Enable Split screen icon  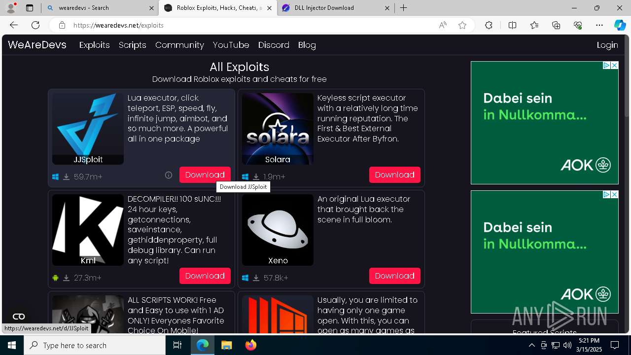[512, 25]
